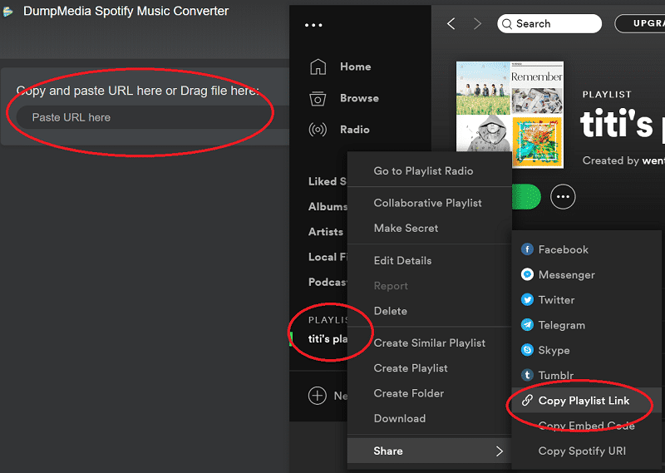Viewport: 665px width, 473px height.
Task: Click the search magnifier icon
Action: pyautogui.click(x=507, y=24)
